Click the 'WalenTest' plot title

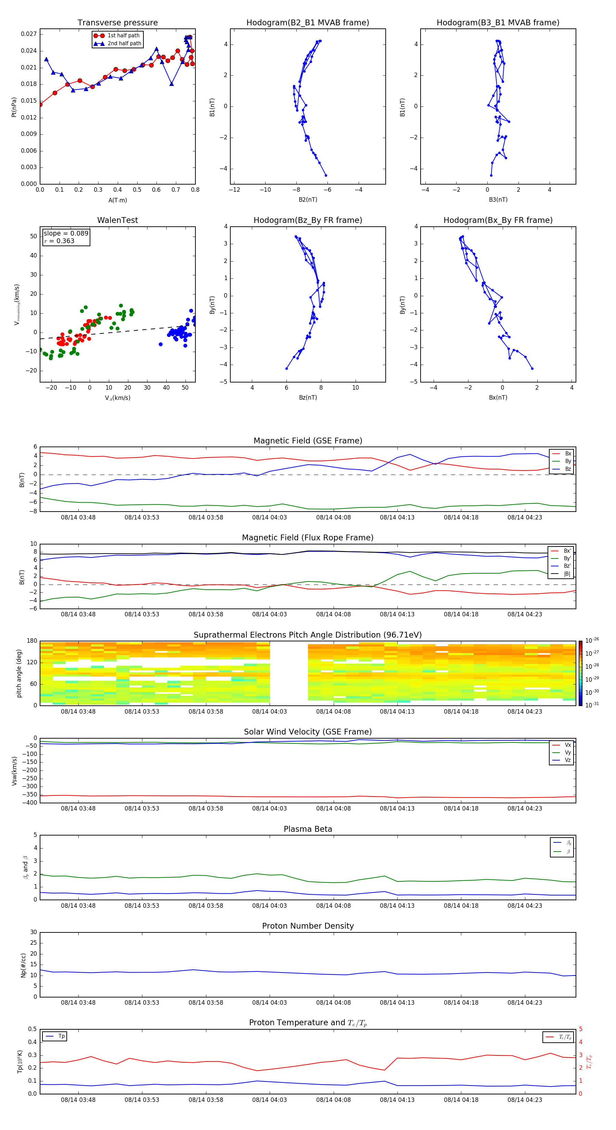pos(117,220)
